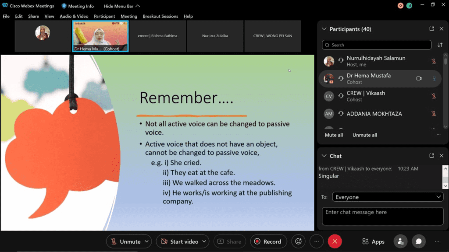
Task: Select the name 'CREW | Vikaash' in participants
Action: 366,93
